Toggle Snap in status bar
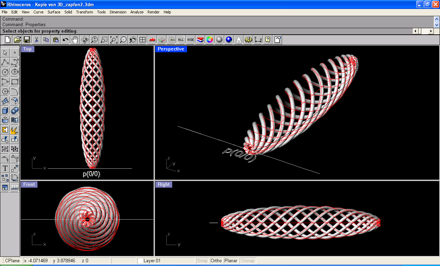Image resolution: width=440 pixels, height=266 pixels. (202, 261)
